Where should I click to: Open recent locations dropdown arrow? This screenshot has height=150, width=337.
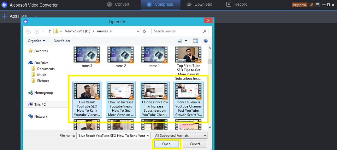pos(43,31)
